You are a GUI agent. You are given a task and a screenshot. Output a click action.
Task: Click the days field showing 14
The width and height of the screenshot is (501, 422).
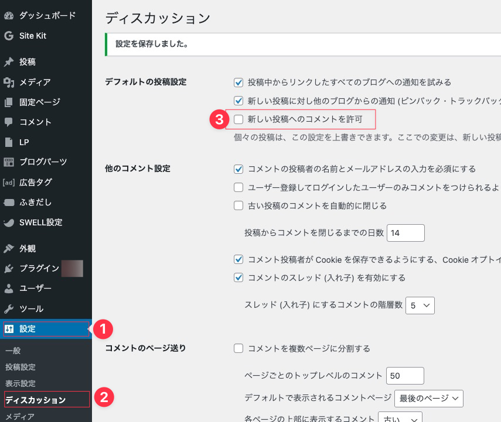click(405, 233)
